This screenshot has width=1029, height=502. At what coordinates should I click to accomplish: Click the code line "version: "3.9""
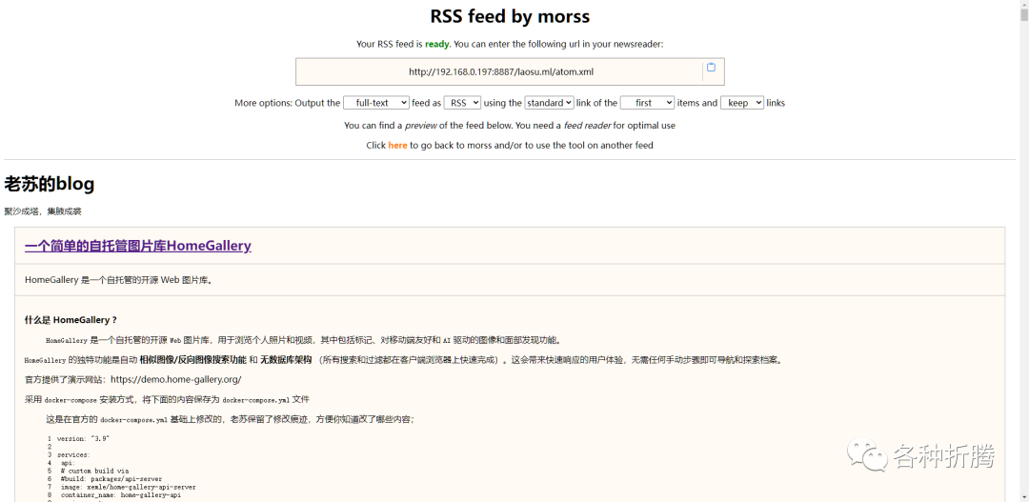click(x=83, y=438)
